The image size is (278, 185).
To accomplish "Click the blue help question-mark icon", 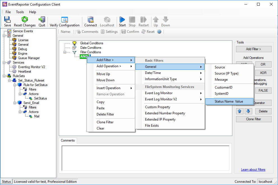I will coord(159,32).
